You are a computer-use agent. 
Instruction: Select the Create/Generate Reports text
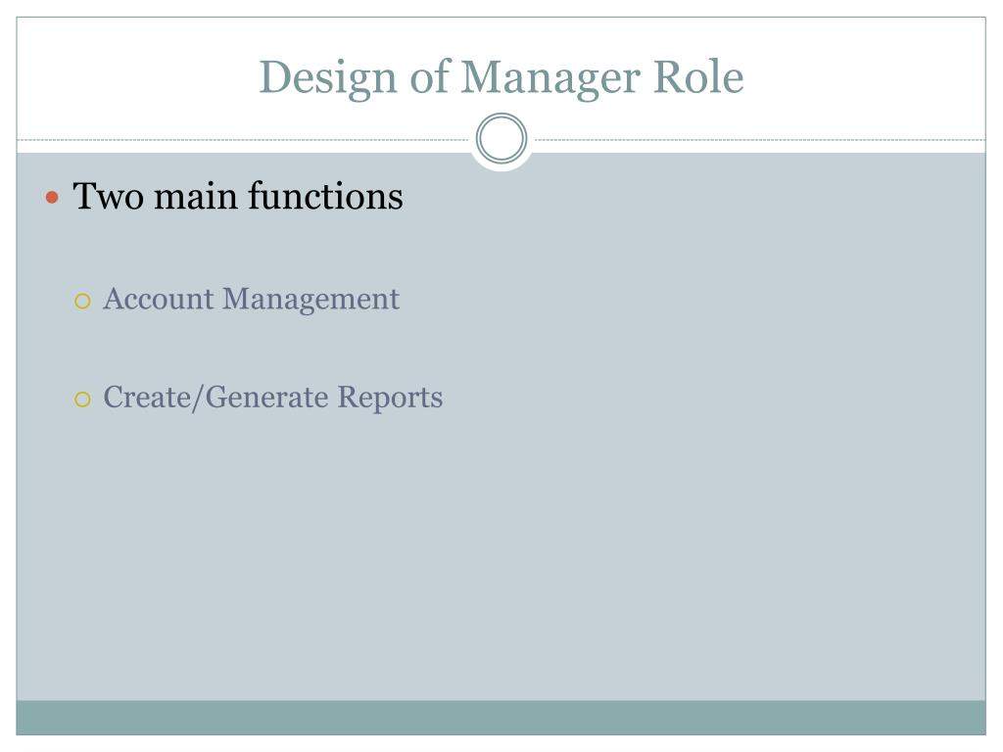point(272,398)
